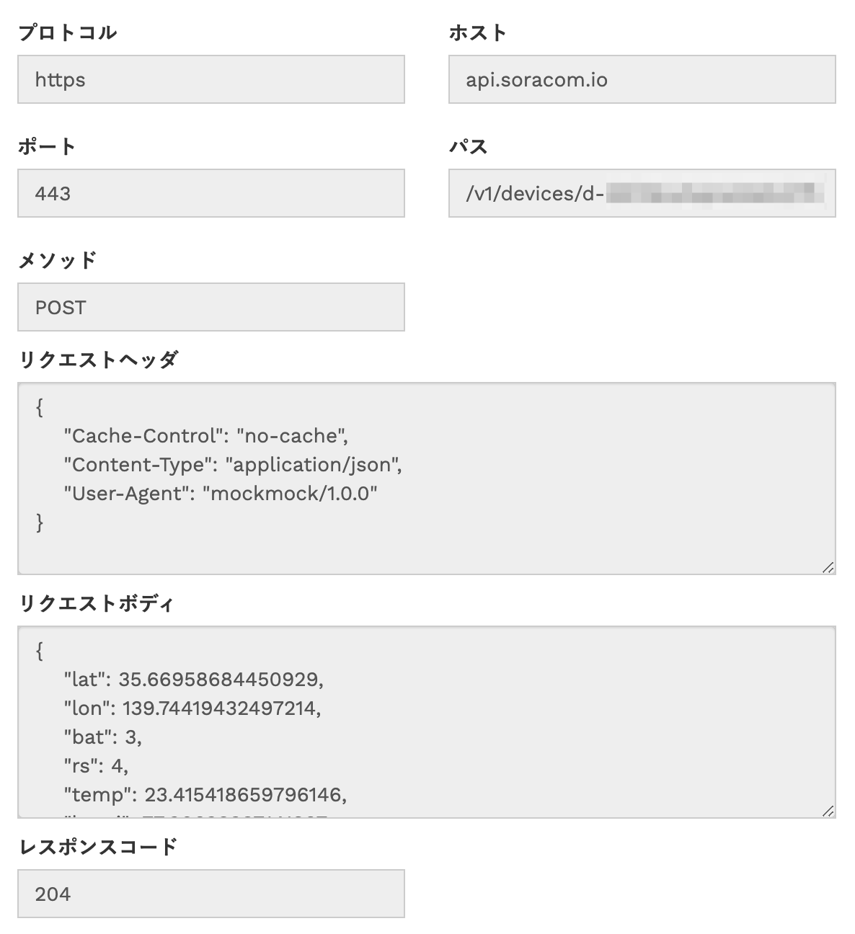The height and width of the screenshot is (934, 855).
Task: Place cursor on the "temp" value line
Action: [205, 795]
